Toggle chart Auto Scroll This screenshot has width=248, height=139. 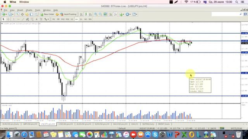pos(111,14)
